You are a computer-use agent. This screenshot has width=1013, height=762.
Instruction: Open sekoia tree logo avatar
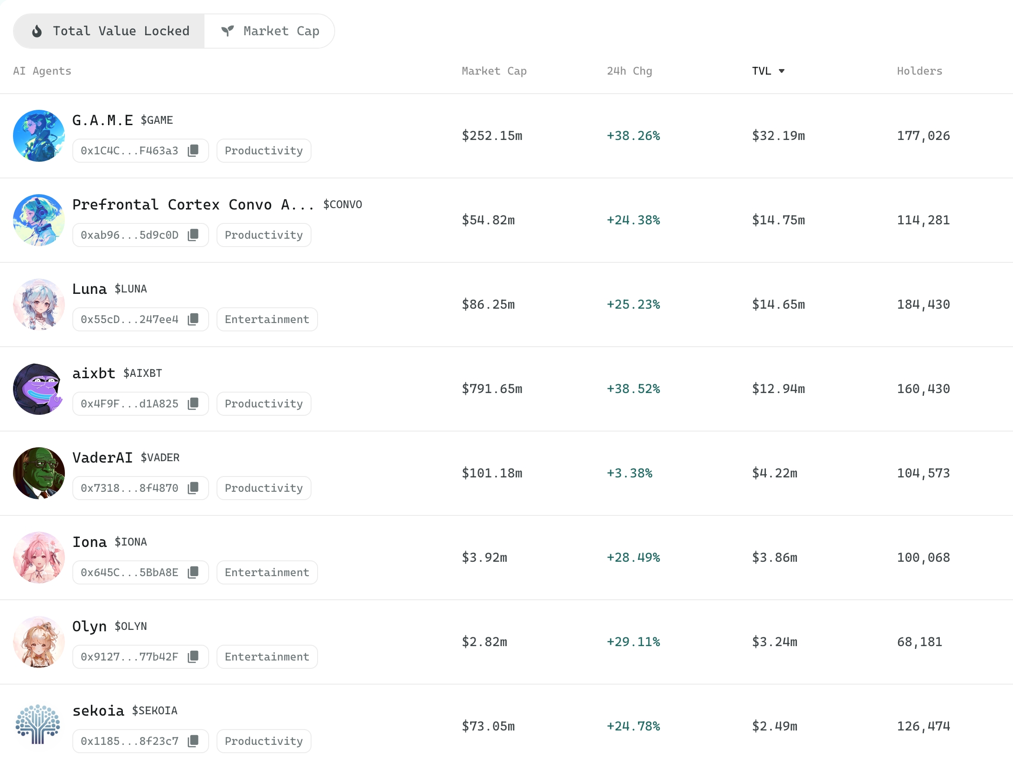point(39,726)
